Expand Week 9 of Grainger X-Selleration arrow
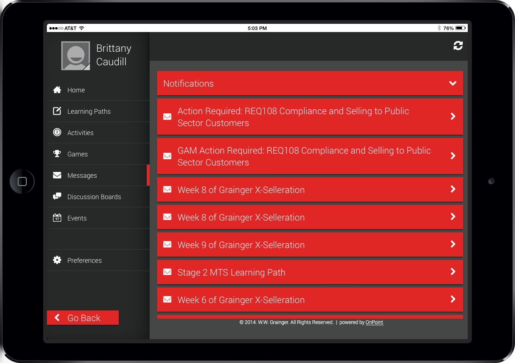The image size is (515, 363). [453, 244]
